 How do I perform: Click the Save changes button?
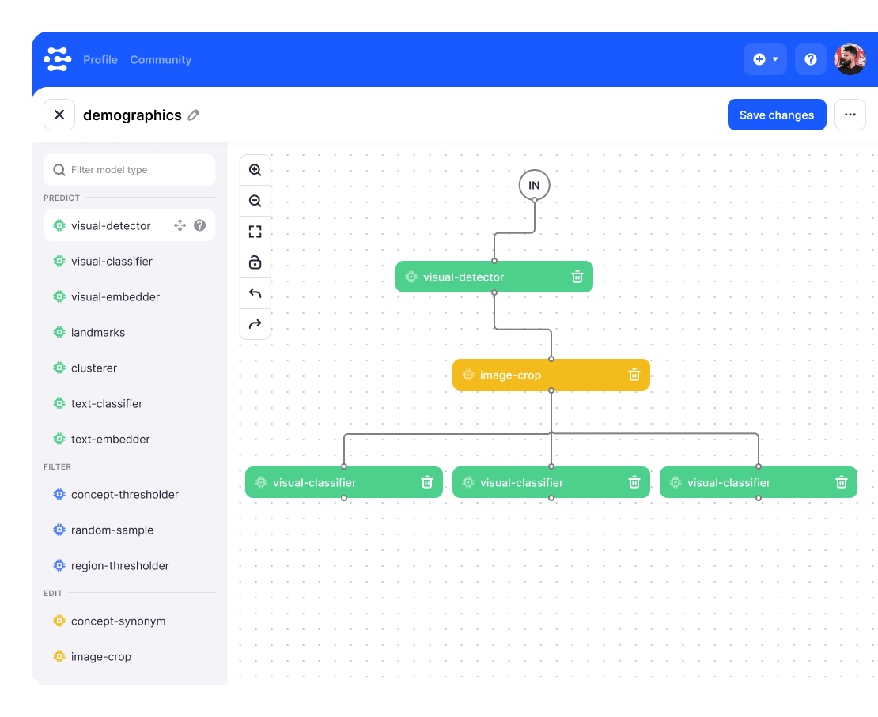pyautogui.click(x=776, y=115)
